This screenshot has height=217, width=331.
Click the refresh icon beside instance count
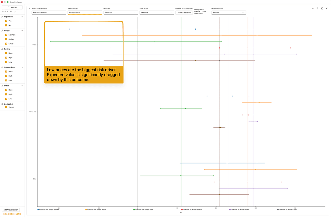click(15, 12)
